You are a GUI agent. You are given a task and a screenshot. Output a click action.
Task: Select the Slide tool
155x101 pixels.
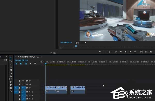(11, 82)
